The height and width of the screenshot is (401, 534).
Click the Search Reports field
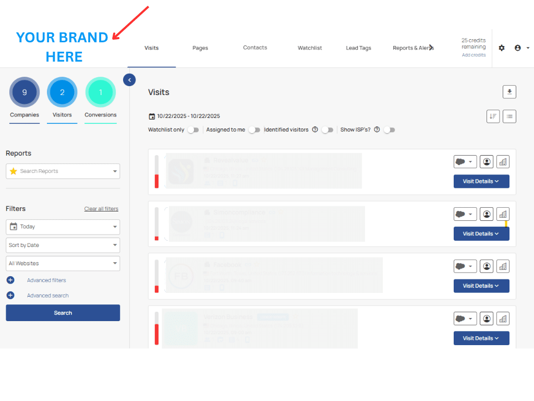63,171
